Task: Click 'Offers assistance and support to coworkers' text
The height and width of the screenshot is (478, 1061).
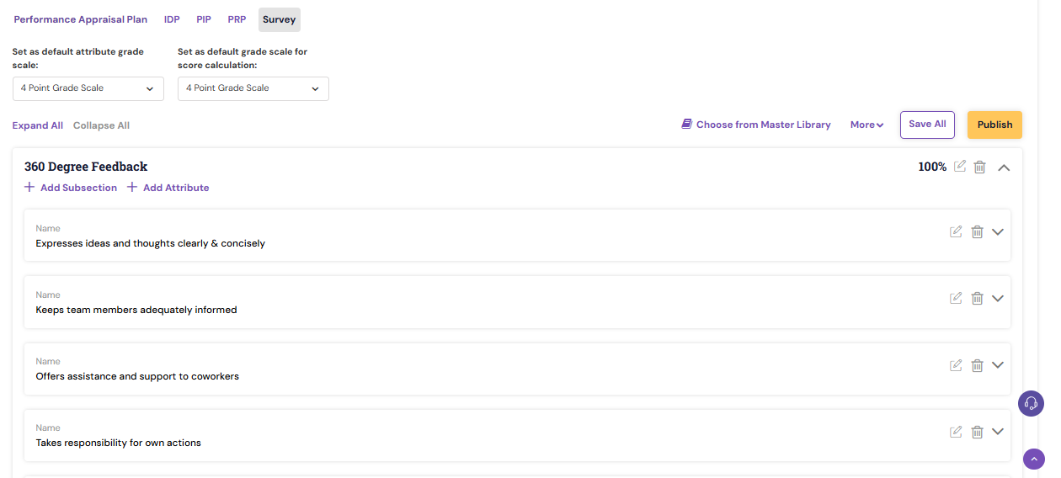Action: tap(137, 376)
